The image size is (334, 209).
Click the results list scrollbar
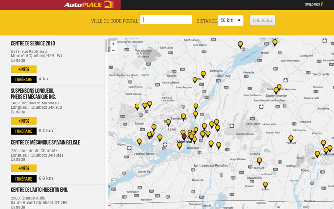coord(106,46)
